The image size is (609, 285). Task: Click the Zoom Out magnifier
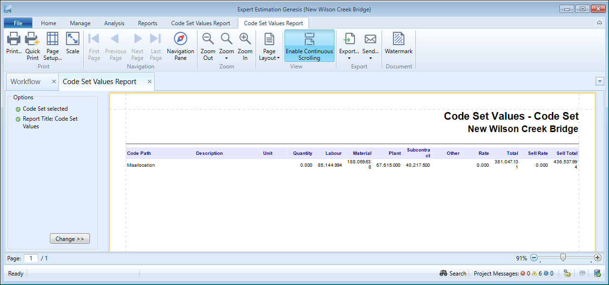[x=208, y=40]
